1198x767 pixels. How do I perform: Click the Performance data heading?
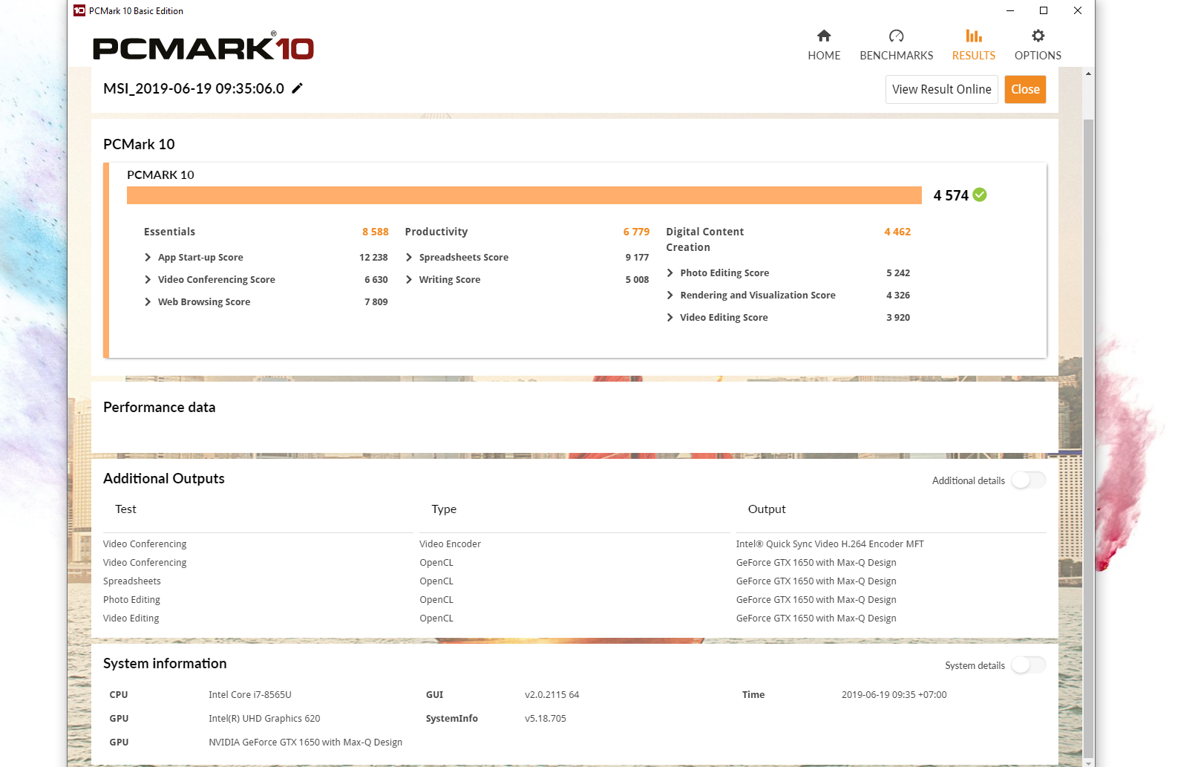coord(159,408)
